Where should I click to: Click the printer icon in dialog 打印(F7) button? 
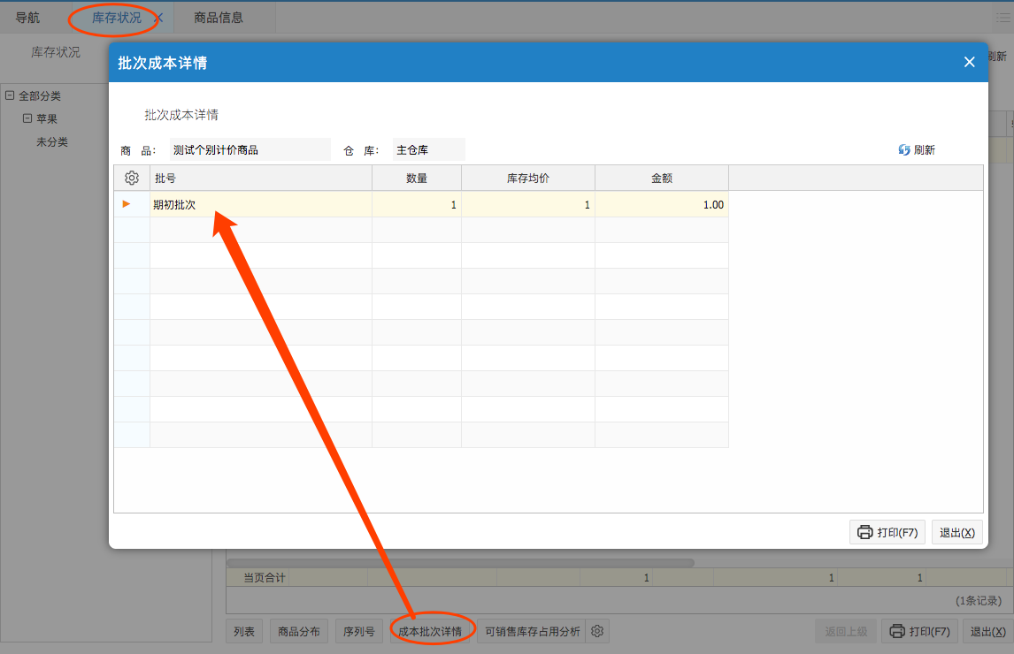click(864, 532)
